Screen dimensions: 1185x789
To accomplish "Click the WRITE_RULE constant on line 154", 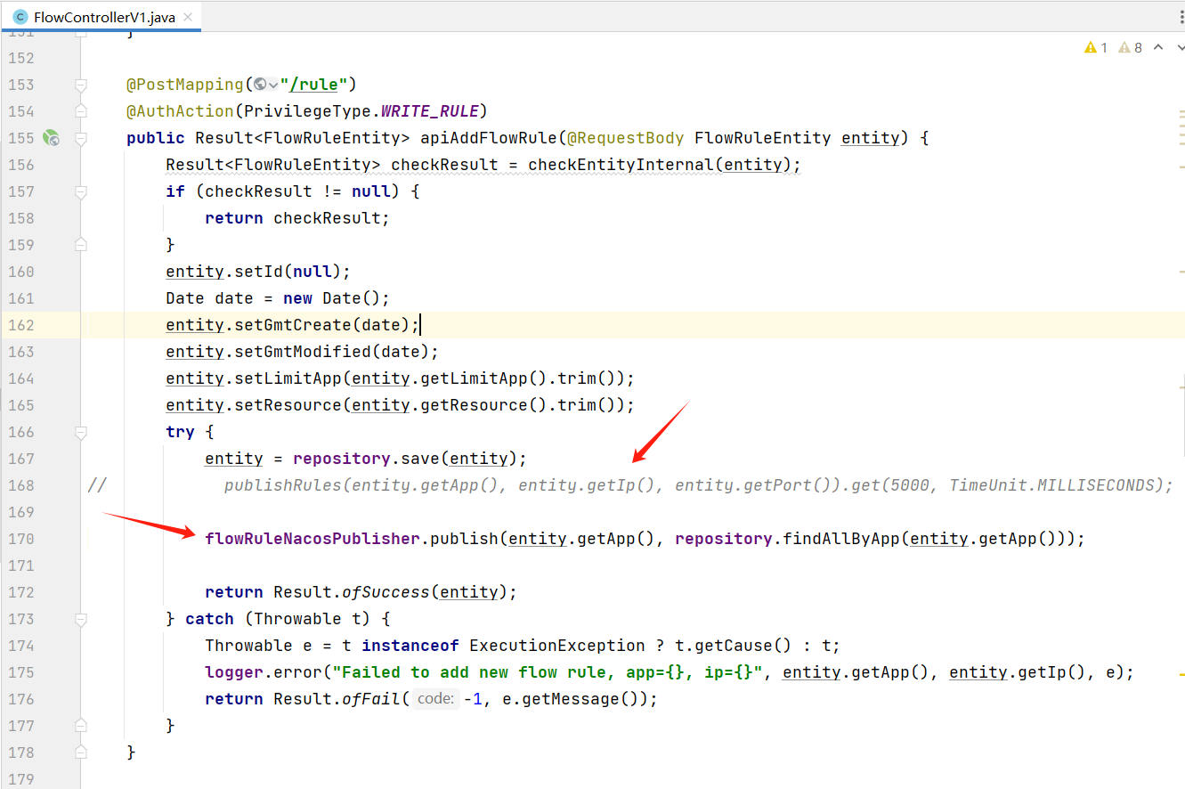I will tap(430, 111).
